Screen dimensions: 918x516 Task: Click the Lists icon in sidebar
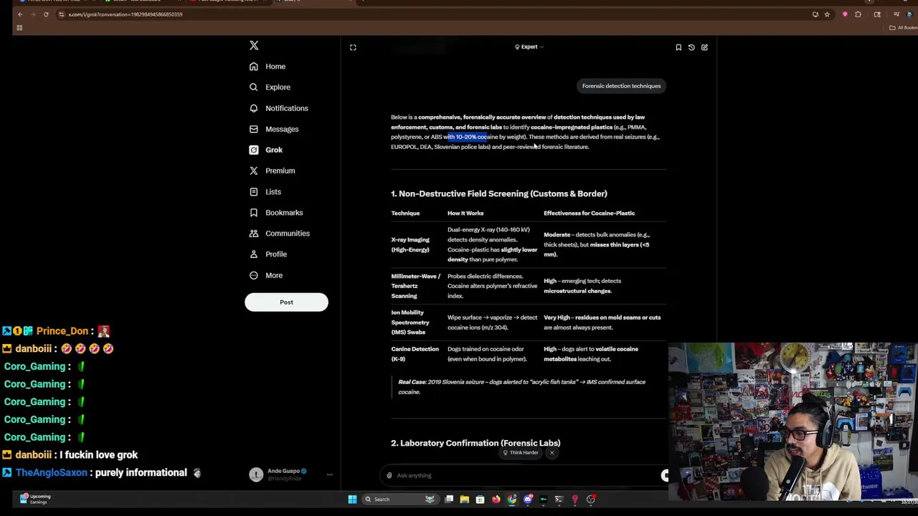click(x=254, y=191)
